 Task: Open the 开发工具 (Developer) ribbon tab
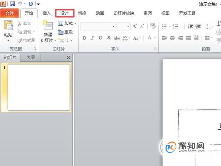(x=187, y=13)
